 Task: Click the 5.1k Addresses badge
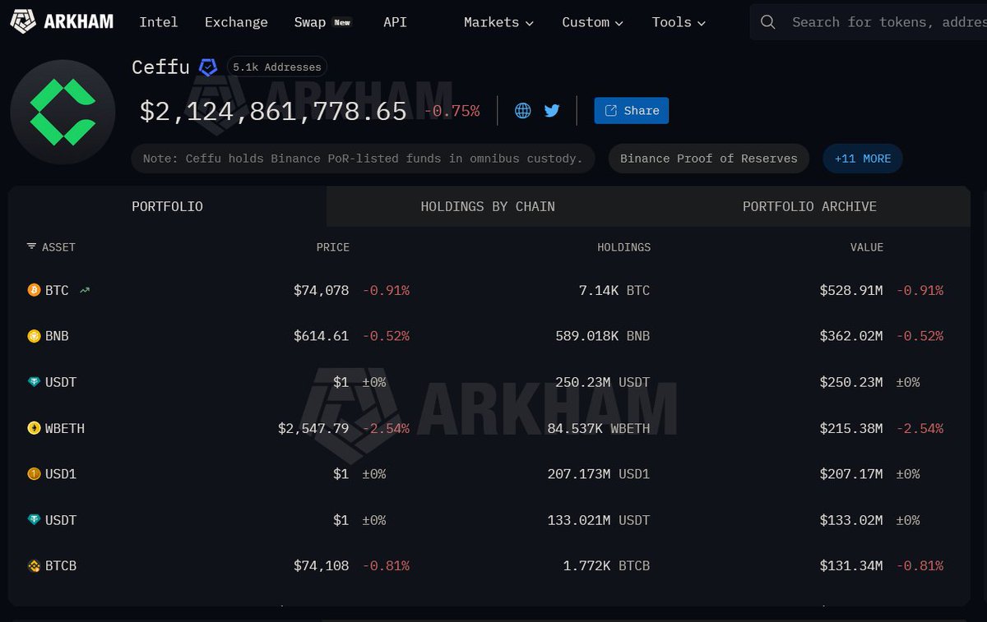click(x=277, y=67)
